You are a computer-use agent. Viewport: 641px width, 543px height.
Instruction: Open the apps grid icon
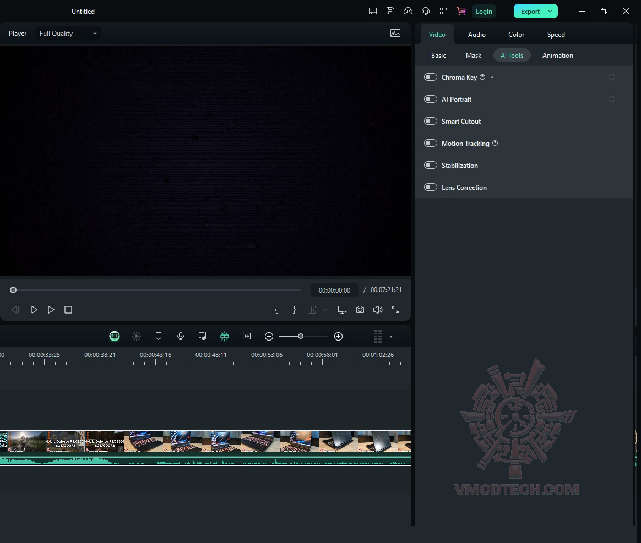tap(443, 11)
